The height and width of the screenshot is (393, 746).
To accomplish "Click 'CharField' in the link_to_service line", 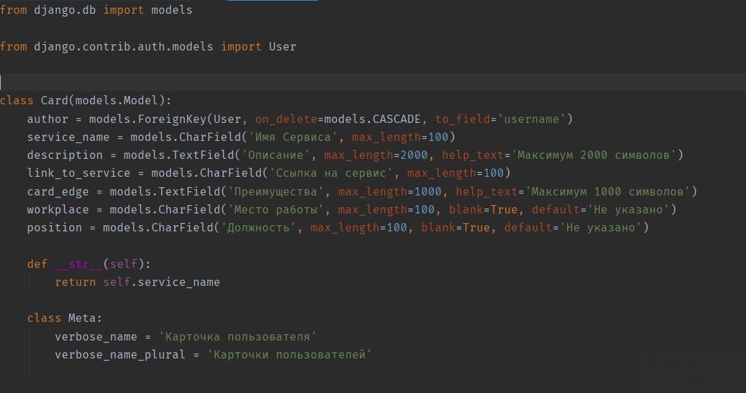I will point(231,173).
